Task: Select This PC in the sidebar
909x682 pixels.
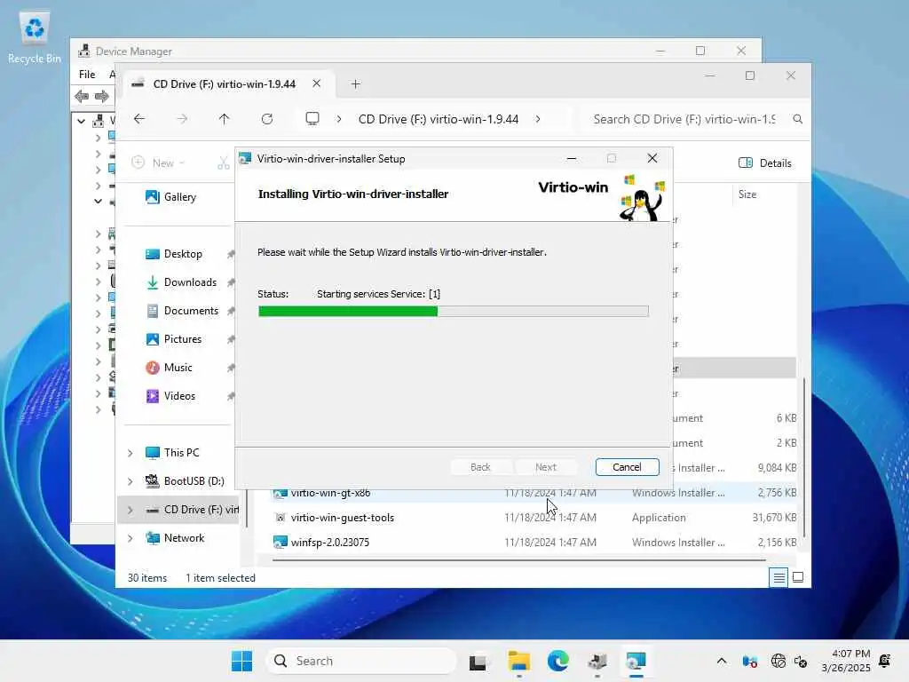Action: 172,453
